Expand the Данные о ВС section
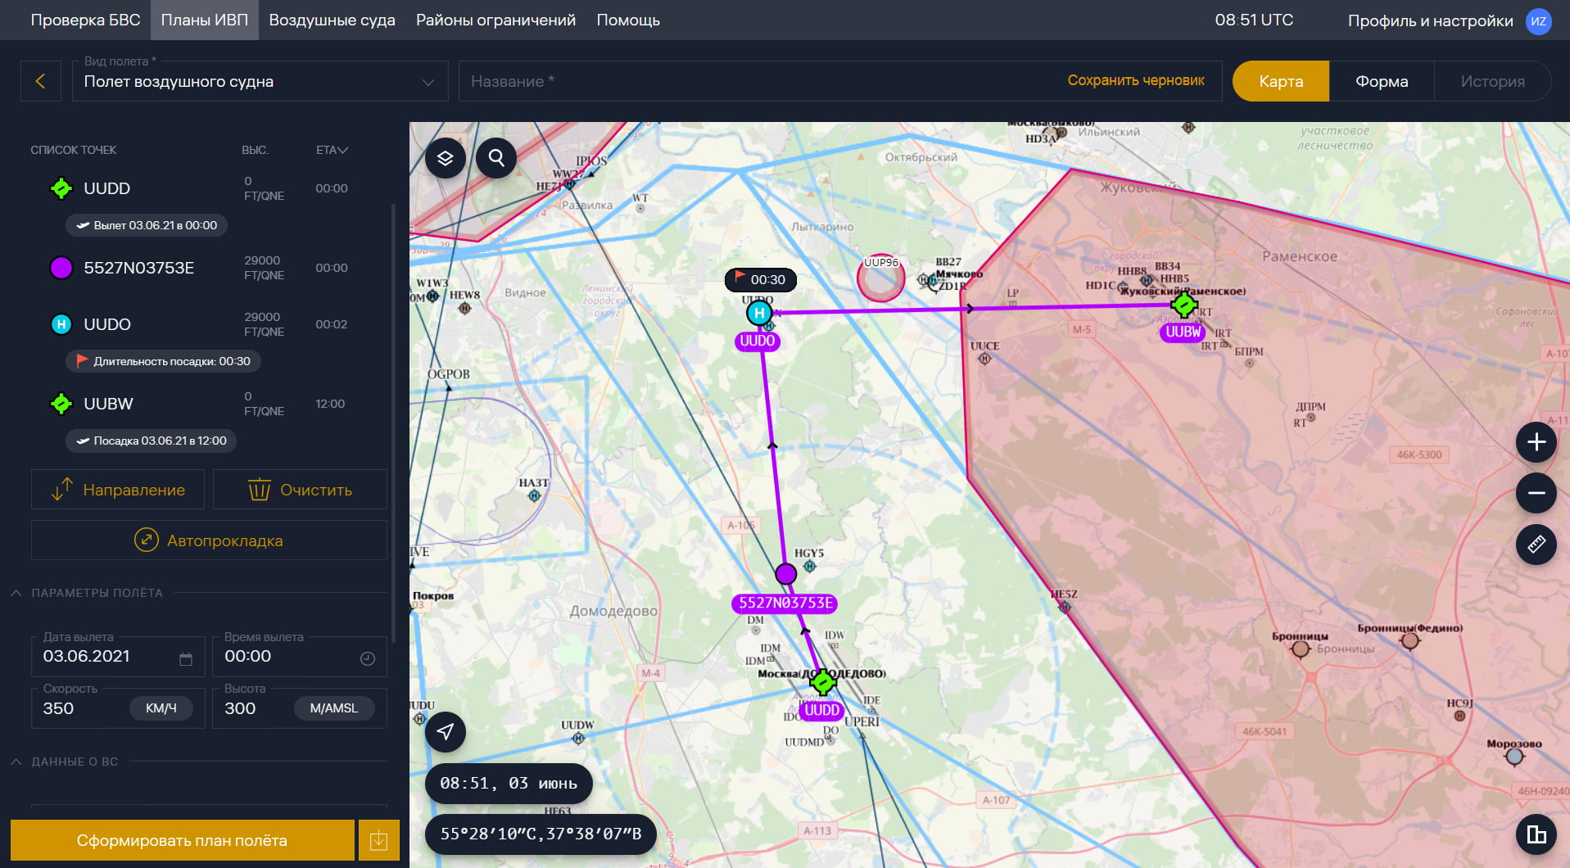The height and width of the screenshot is (868, 1570). click(16, 762)
